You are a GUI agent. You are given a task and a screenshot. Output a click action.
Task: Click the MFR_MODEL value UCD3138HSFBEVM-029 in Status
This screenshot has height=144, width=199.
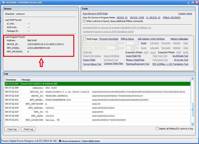(39, 48)
